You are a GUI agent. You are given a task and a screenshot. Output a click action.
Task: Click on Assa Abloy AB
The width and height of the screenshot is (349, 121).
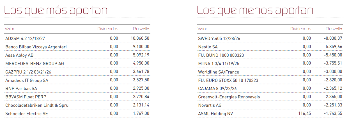click(19, 55)
